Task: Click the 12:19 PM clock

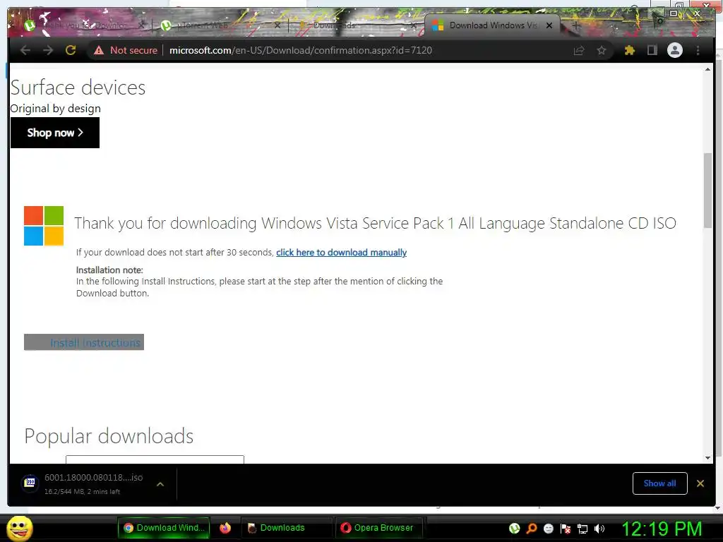Action: (x=662, y=529)
